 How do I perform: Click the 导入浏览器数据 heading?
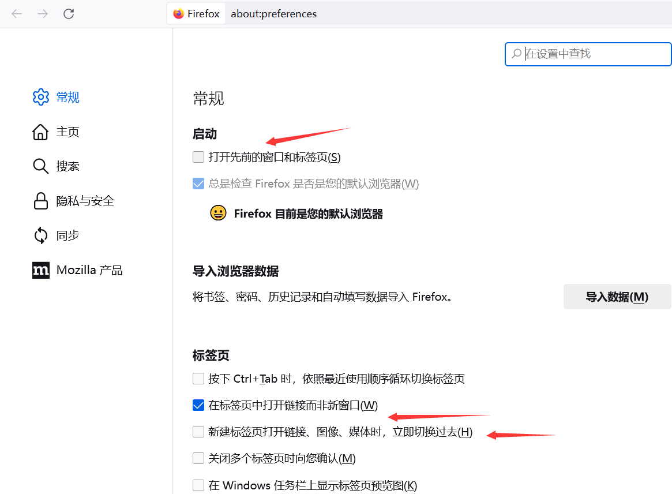click(x=236, y=271)
